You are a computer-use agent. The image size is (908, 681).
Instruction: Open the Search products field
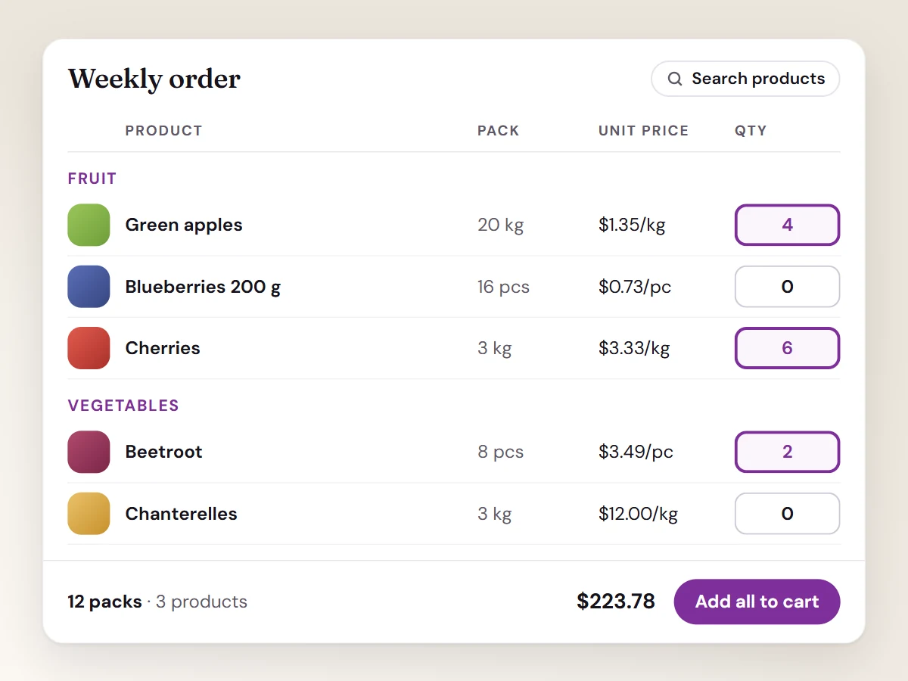click(745, 79)
